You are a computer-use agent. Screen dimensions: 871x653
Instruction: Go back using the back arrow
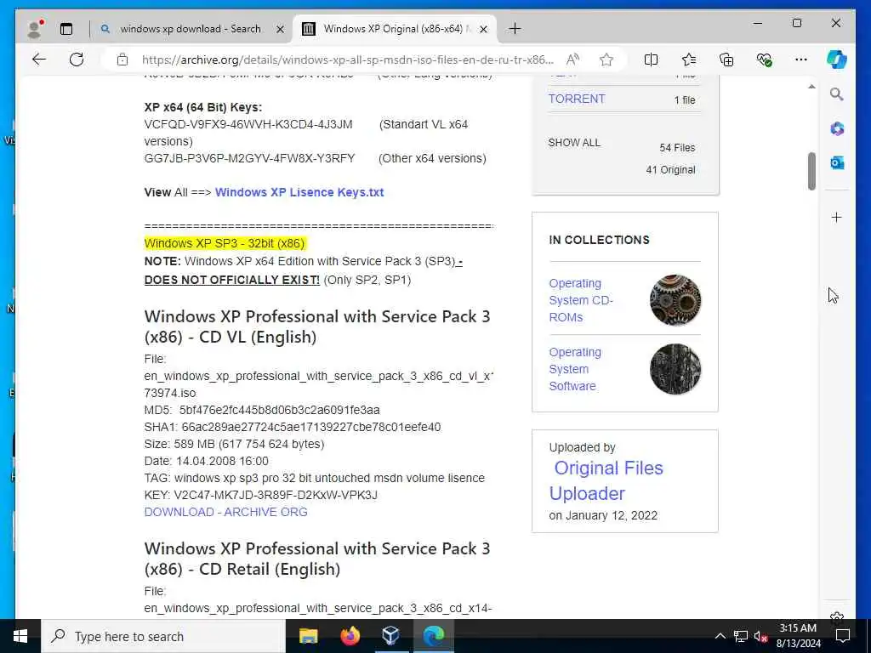39,60
